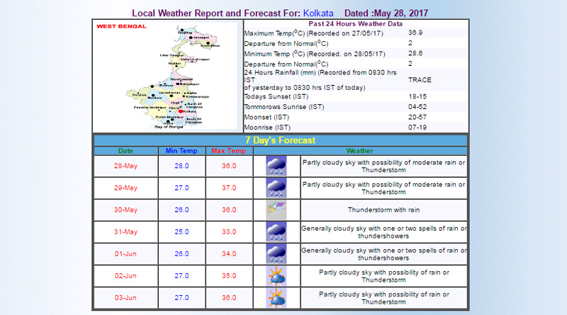Click the Todays Sunset value 18-15
Image resolution: width=567 pixels, height=315 pixels.
pos(417,96)
